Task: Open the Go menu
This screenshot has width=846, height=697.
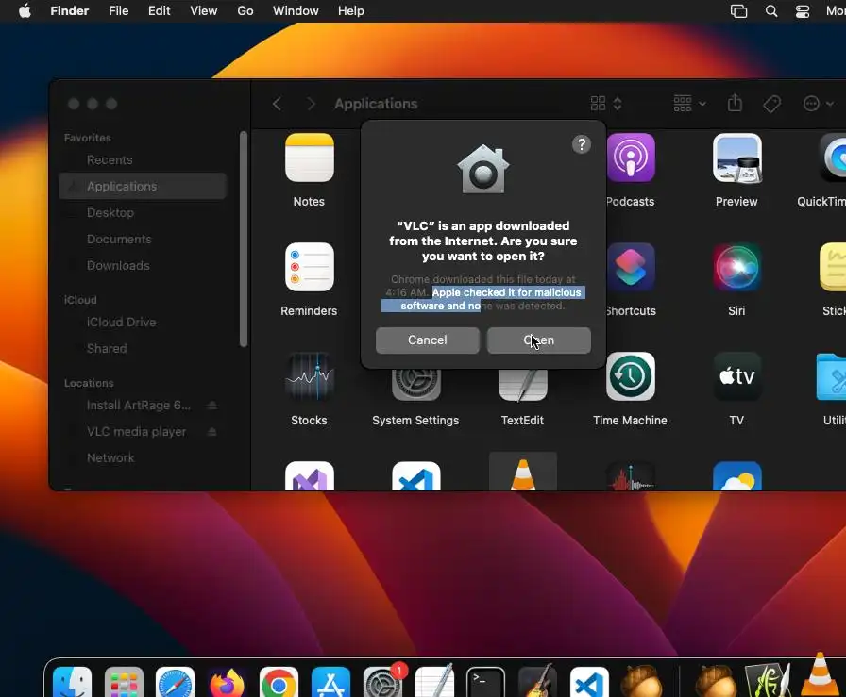Action: [x=245, y=10]
